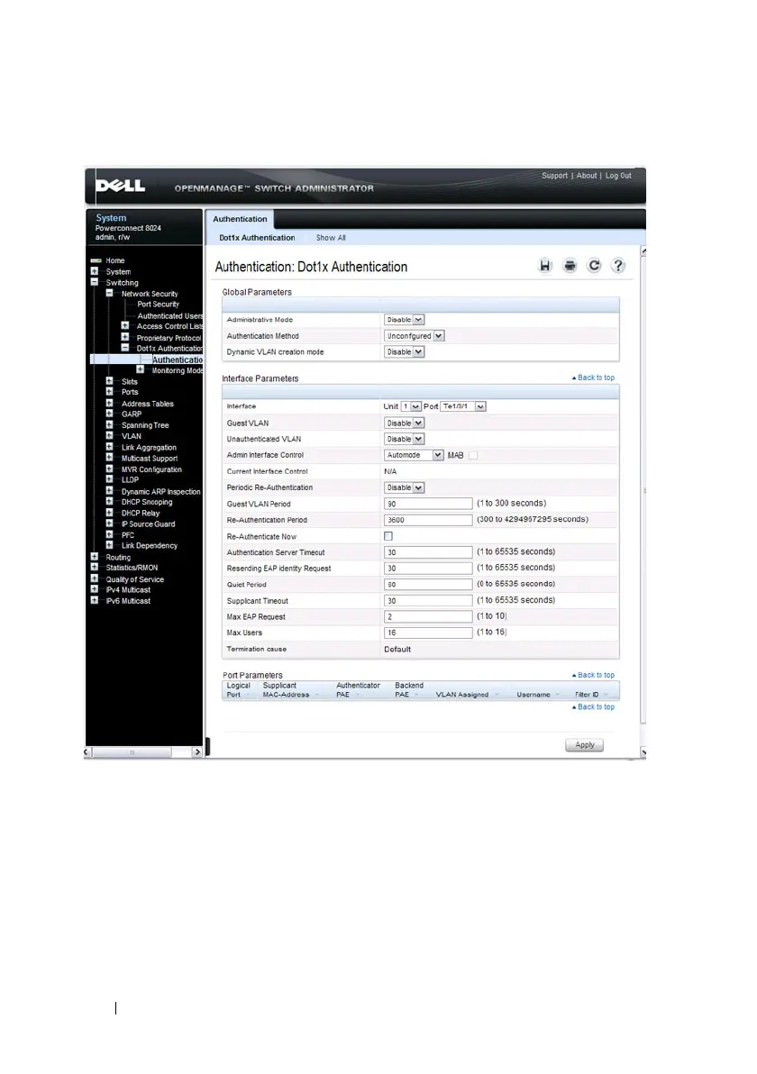Select IP Source Guard in the tree
The height and width of the screenshot is (1074, 757).
[x=148, y=524]
